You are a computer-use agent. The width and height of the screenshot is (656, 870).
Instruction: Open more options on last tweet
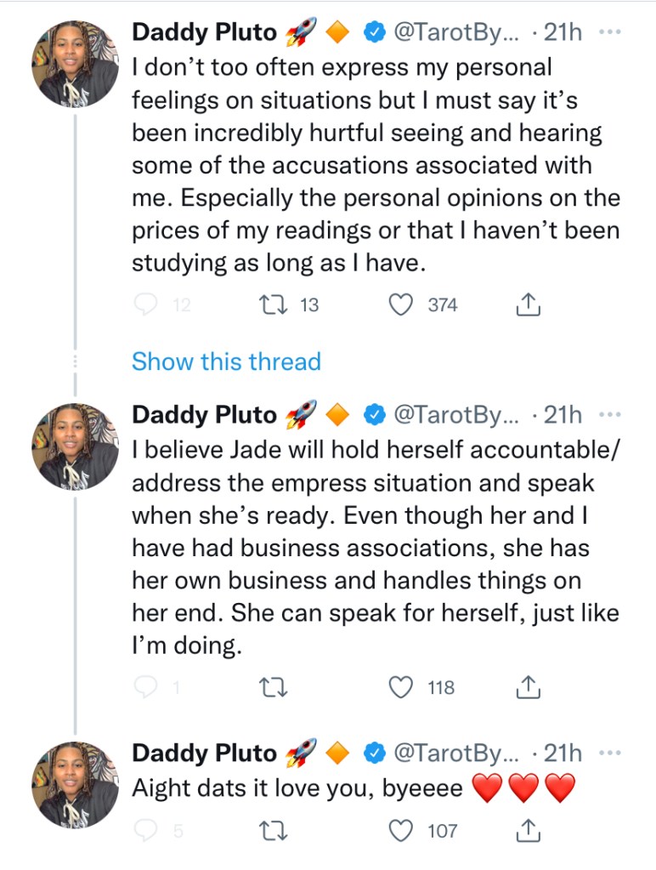(x=610, y=753)
